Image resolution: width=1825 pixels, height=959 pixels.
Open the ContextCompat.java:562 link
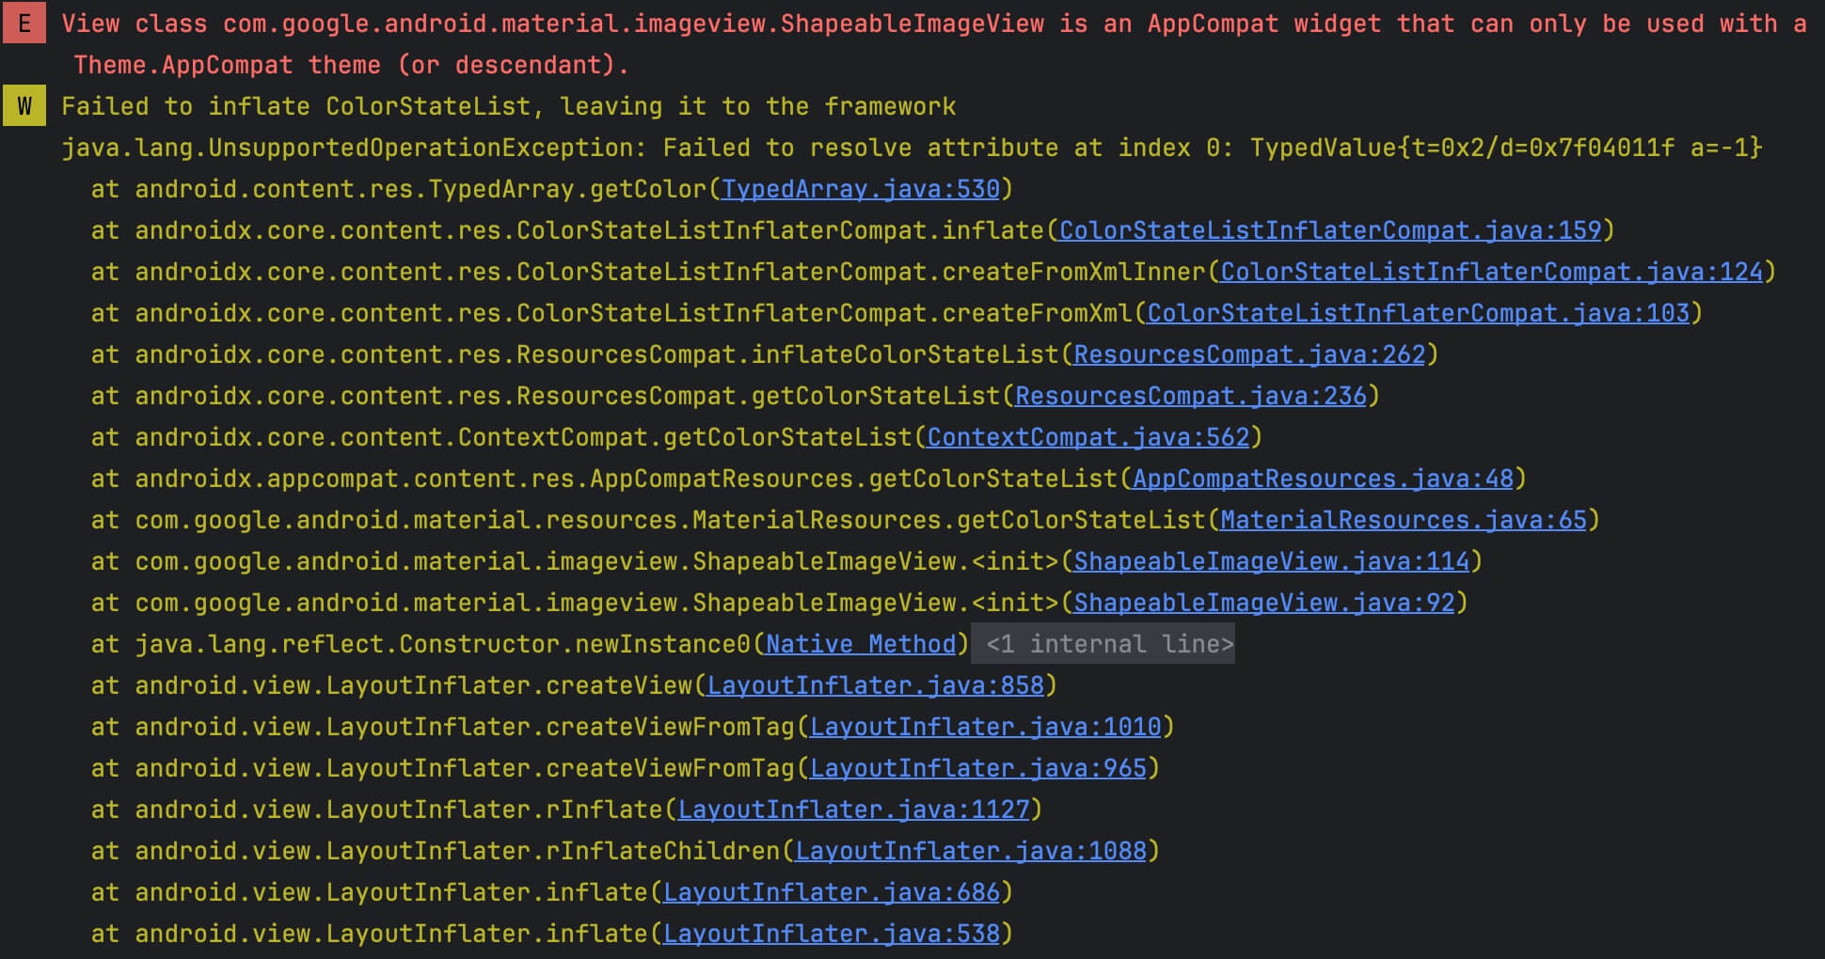tap(1088, 437)
